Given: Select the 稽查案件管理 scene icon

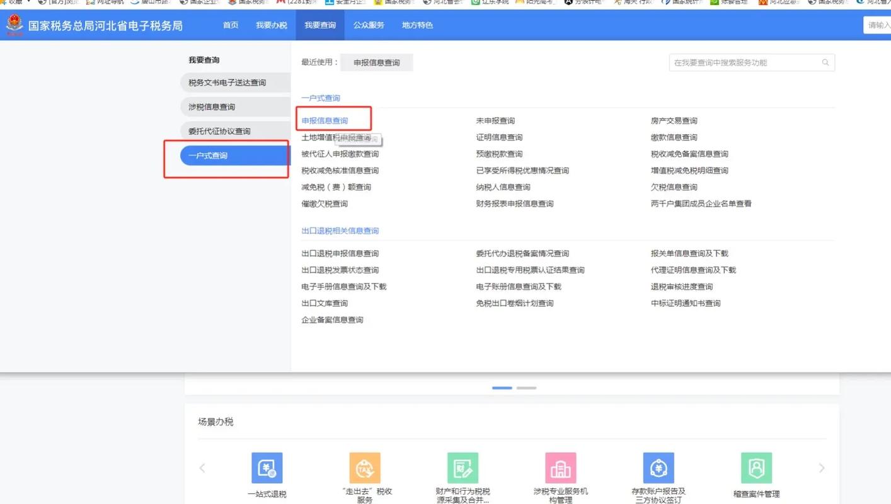Looking at the screenshot, I should [756, 468].
